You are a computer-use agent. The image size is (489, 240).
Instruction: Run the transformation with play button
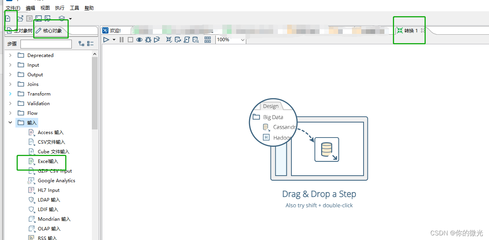[x=107, y=40]
